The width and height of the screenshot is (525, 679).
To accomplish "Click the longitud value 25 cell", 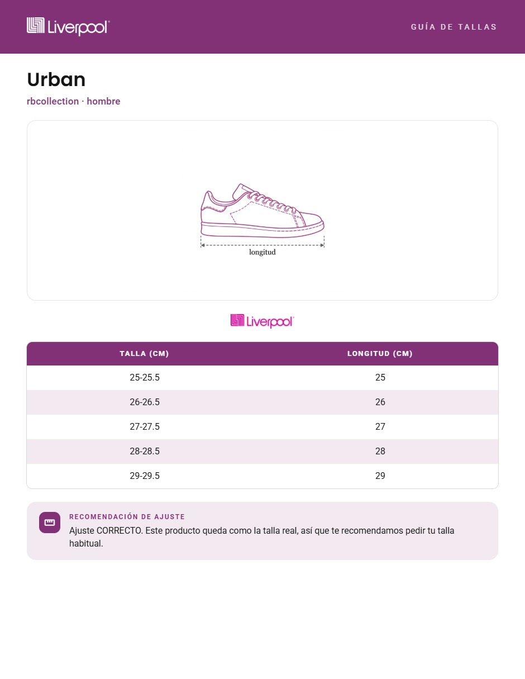I will point(380,378).
